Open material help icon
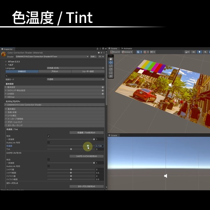The image size is (210, 210). [x=99, y=52]
